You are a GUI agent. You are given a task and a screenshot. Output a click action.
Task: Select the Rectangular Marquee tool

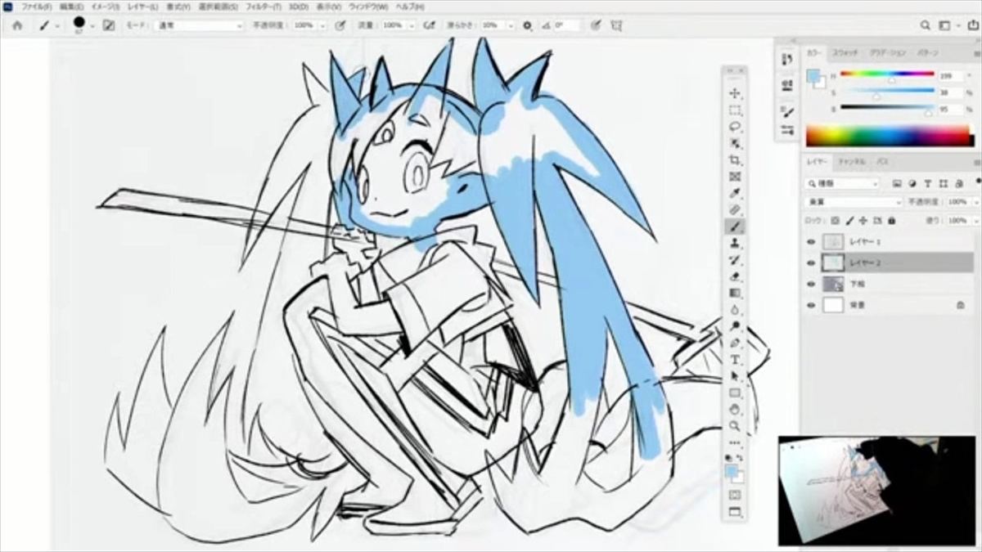(x=734, y=110)
